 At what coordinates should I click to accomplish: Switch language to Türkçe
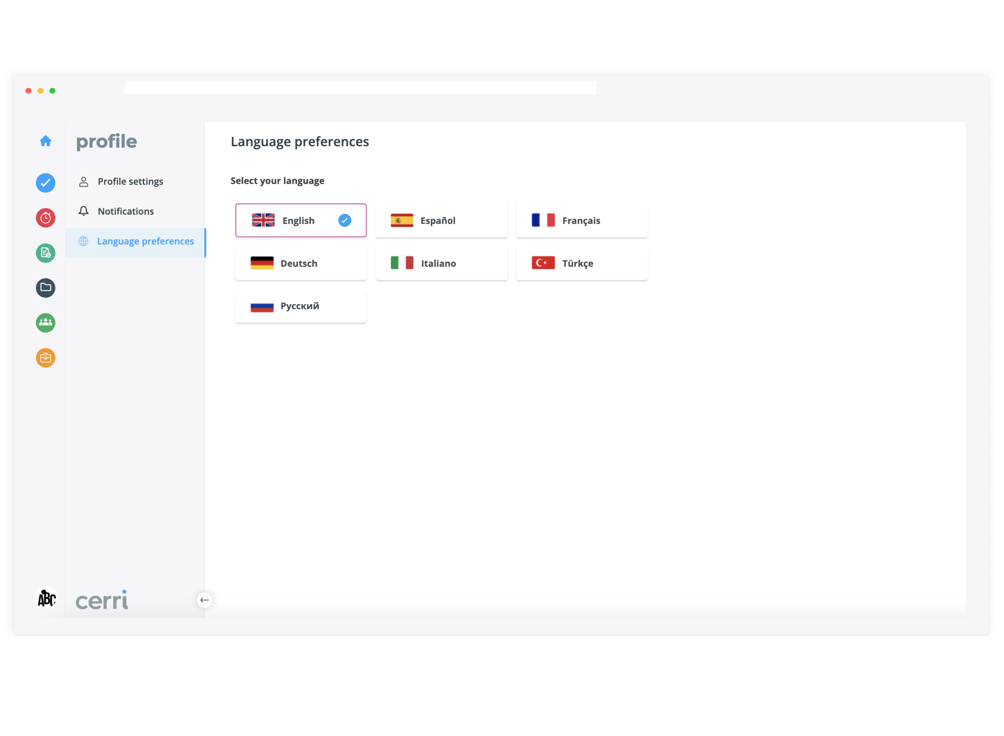pos(582,263)
